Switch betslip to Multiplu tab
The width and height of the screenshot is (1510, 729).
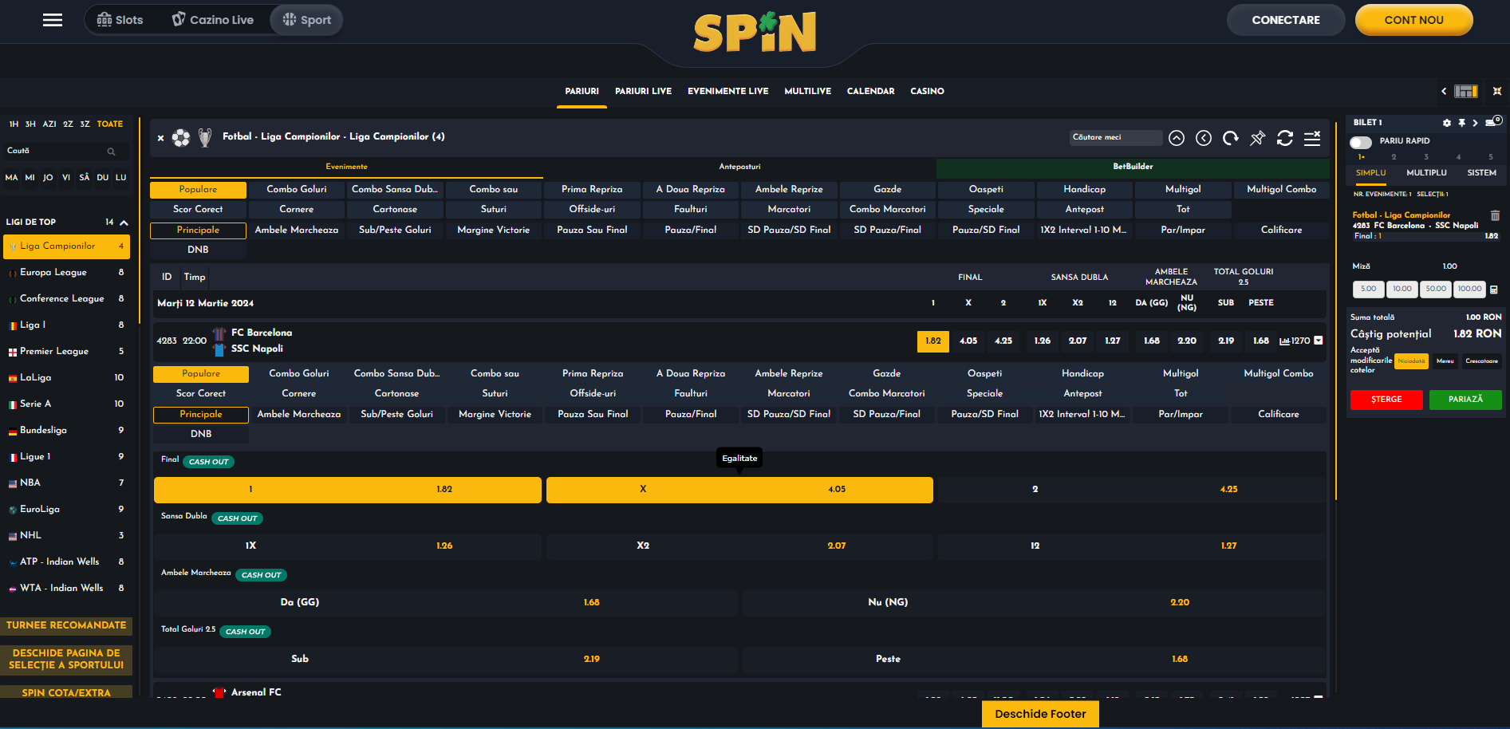[x=1426, y=173]
